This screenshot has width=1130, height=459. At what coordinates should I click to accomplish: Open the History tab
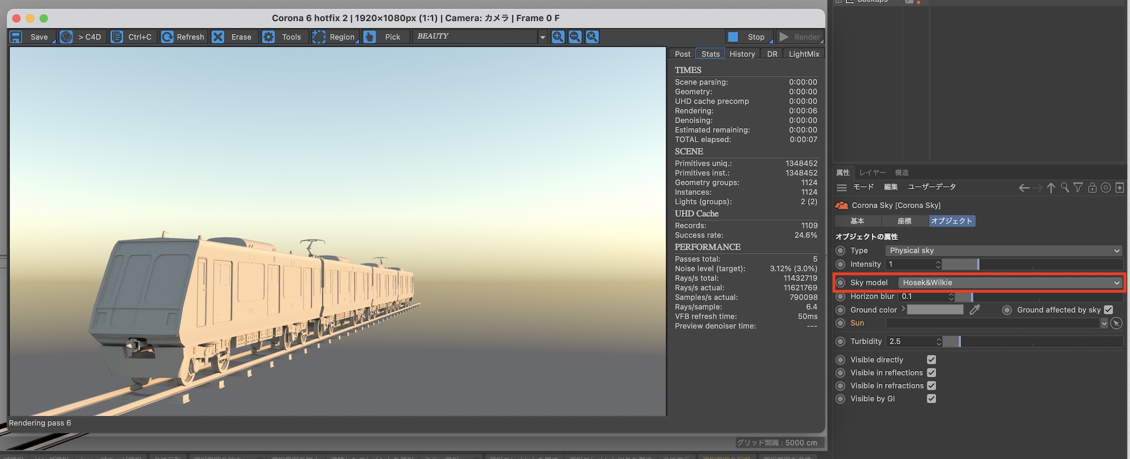pos(742,54)
